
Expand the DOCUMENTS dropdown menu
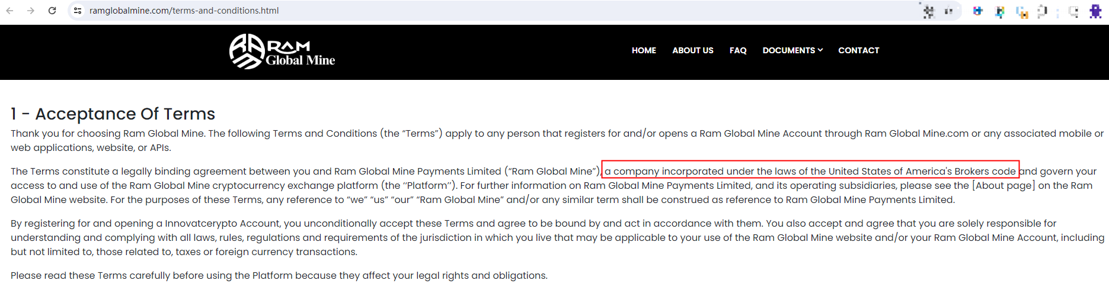789,50
